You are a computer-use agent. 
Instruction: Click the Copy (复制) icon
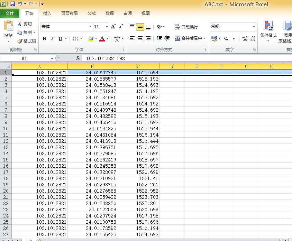(x=20, y=33)
